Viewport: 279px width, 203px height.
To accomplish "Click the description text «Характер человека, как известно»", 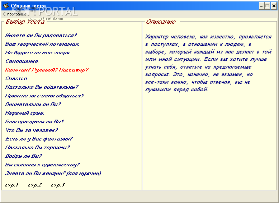I will [190, 37].
